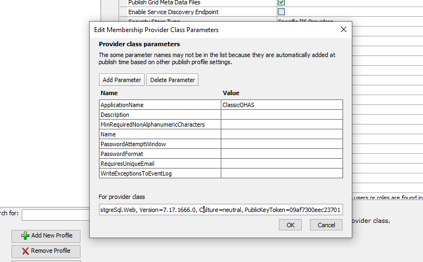Click the Value column header
This screenshot has width=423, height=262.
point(231,93)
